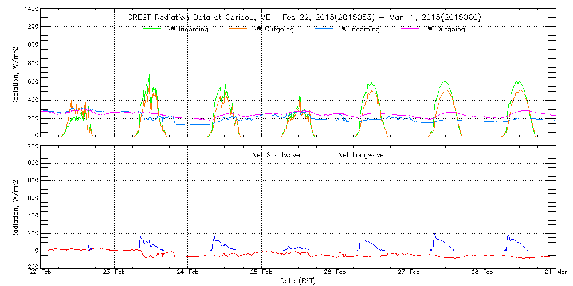Click the 25-Feb date tick label
Screen dimensions: 573x286
261,273
